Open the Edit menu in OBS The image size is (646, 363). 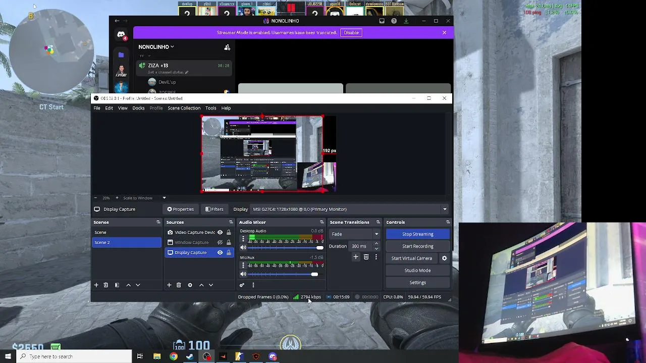click(x=109, y=108)
